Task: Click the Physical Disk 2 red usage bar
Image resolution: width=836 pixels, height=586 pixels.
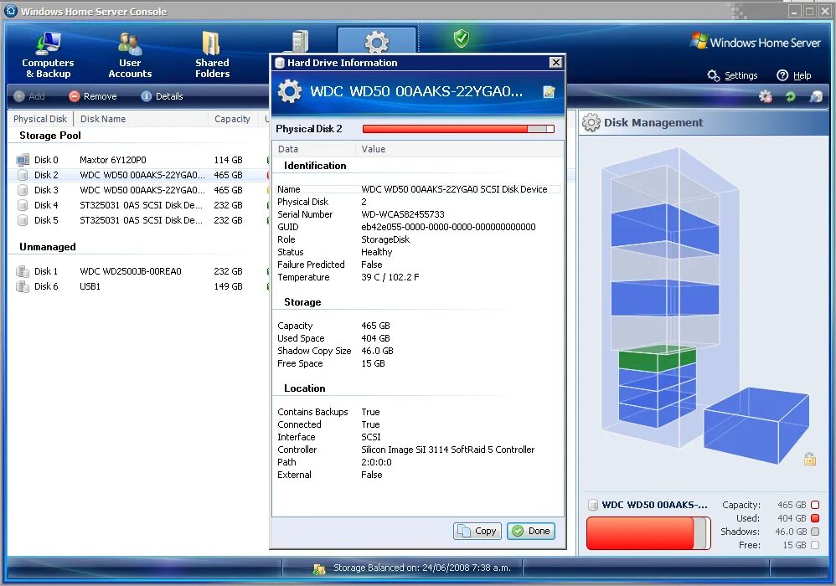Action: coord(458,129)
